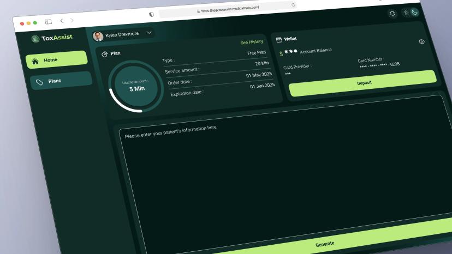Switch to dark mode moon icon
Image resolution: width=452 pixels, height=254 pixels.
click(414, 12)
